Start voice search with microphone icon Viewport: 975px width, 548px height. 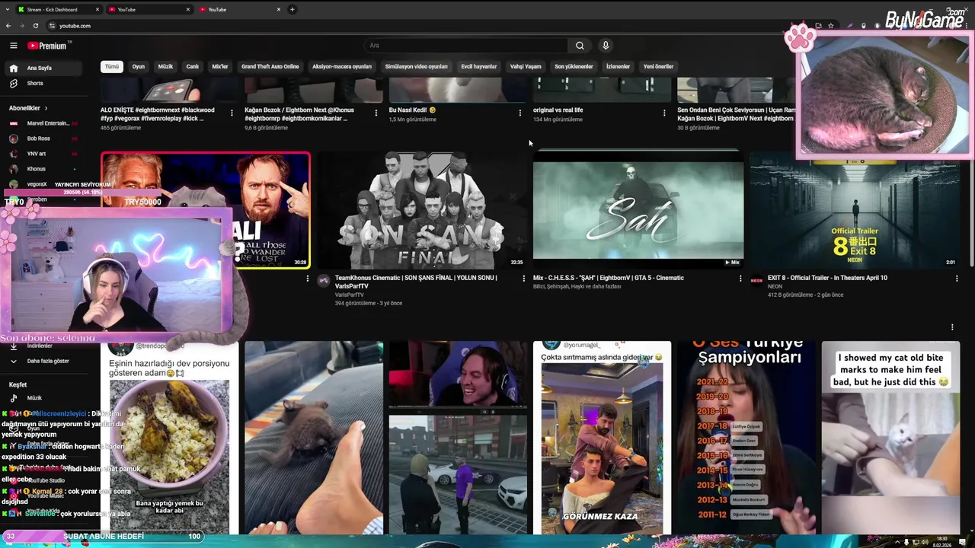pos(606,46)
